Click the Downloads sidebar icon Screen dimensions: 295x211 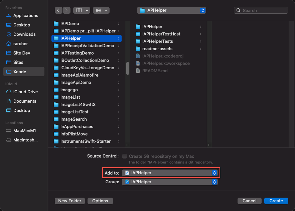pyautogui.click(x=9, y=34)
